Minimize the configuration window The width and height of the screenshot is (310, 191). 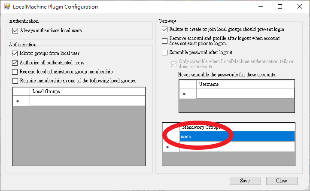261,7
